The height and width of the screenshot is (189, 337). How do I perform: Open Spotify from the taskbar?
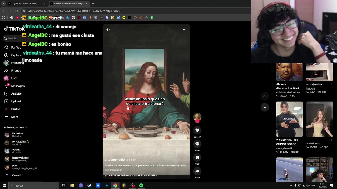[x=141, y=186]
